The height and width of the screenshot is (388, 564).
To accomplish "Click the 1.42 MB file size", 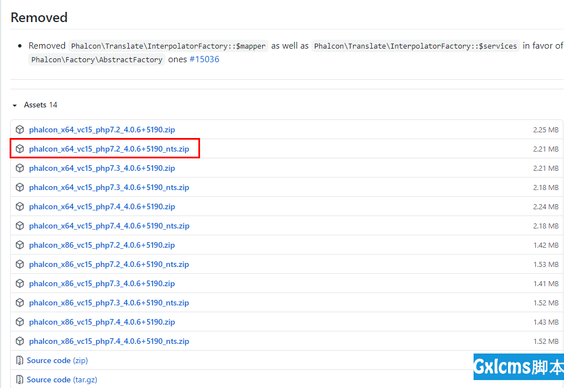I will (546, 245).
